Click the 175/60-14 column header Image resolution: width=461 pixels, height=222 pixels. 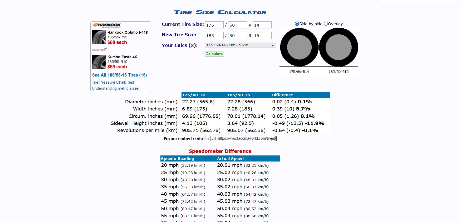[194, 95]
